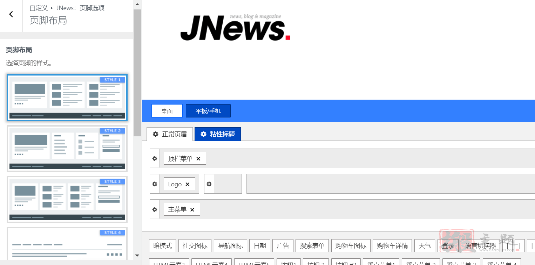The image size is (535, 265).
Task: Select footer layout Style 3 thumbnail
Action: pos(67,200)
